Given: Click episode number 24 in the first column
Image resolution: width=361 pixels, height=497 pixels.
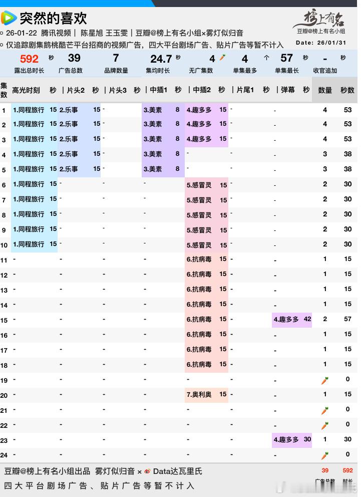Looking at the screenshot, I should click(x=4, y=455).
